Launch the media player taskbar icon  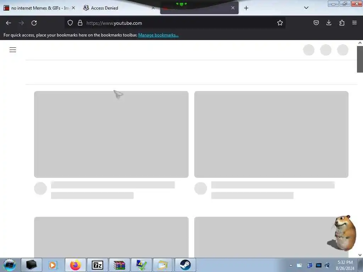point(53,265)
